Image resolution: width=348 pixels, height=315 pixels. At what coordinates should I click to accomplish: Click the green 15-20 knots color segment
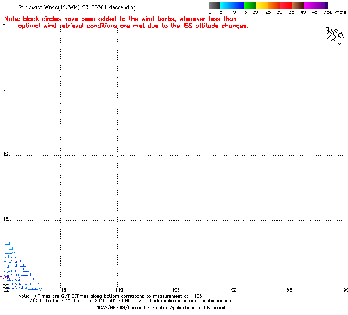point(250,5)
